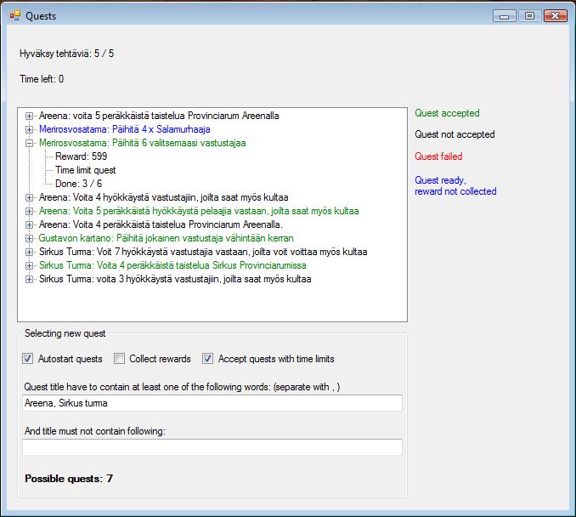Select the green Areena pelaajia vastaan quest

[x=199, y=211]
